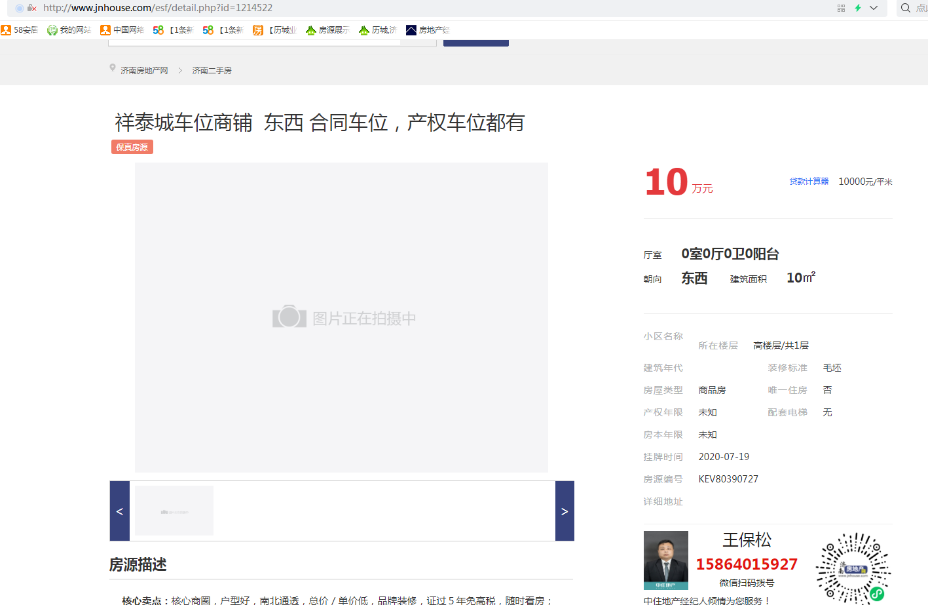928x605 pixels.
Task: Click the 58安居 bookmark favicon
Action: 6,29
